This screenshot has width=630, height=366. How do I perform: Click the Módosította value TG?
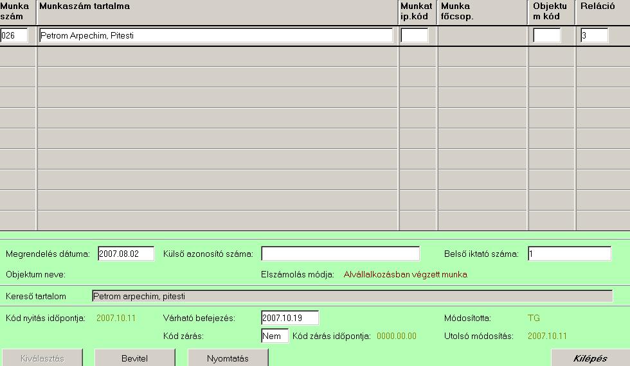coord(534,318)
